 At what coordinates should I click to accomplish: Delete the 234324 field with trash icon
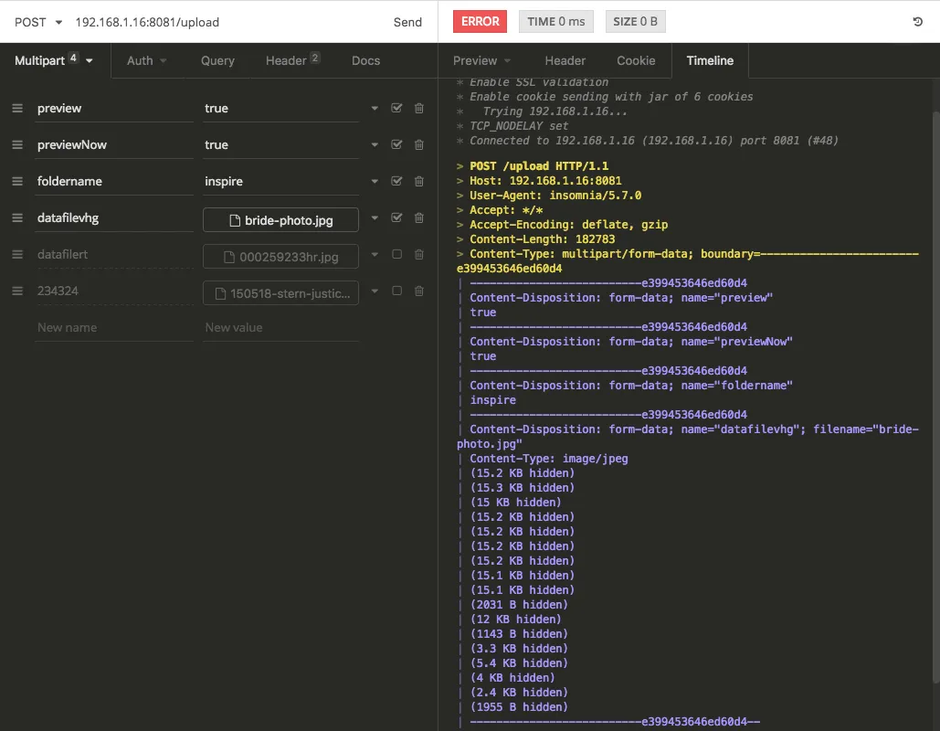point(419,291)
